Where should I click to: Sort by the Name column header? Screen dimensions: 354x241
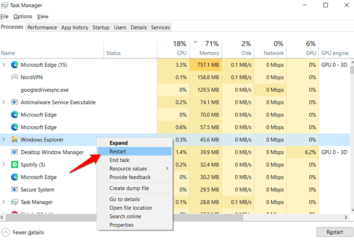(52, 49)
